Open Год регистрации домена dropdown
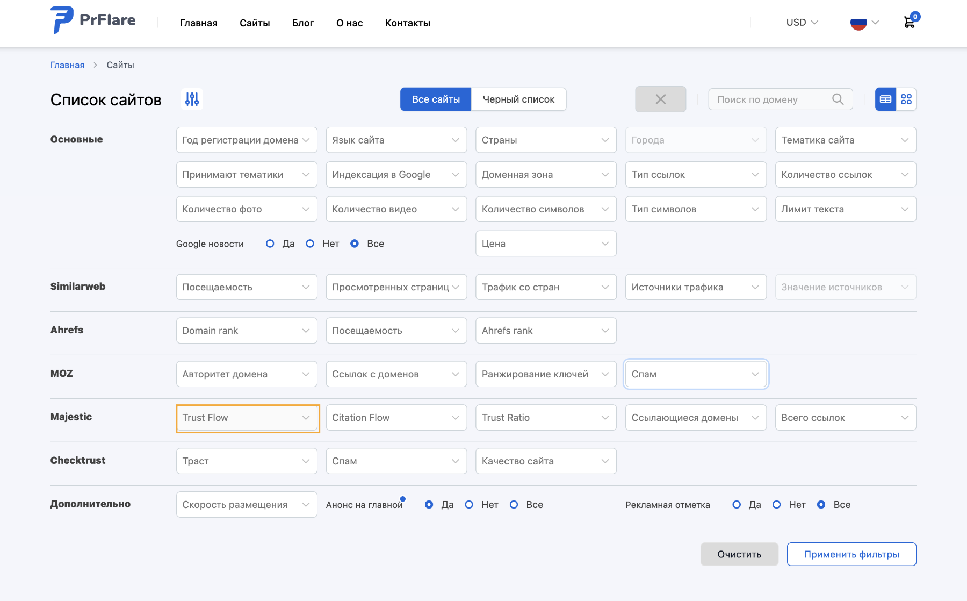Image resolution: width=967 pixels, height=601 pixels. [x=247, y=140]
